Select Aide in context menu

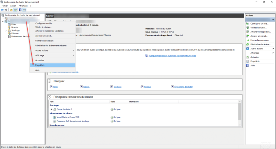click(x=53, y=70)
